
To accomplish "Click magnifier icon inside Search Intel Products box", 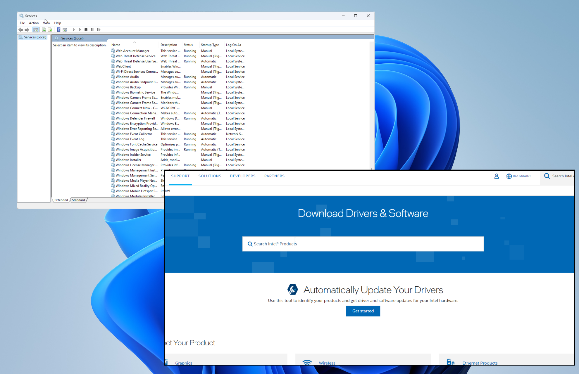I will (250, 244).
